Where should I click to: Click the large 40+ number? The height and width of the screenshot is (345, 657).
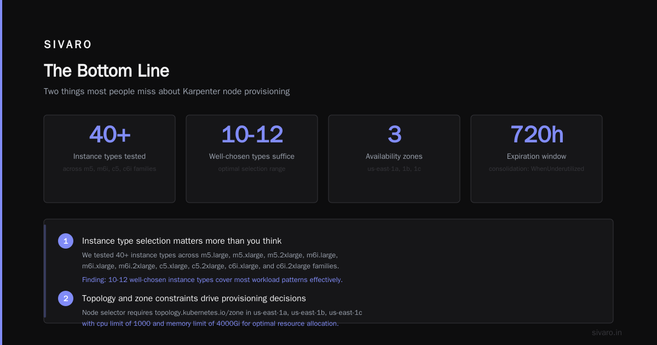pos(109,135)
